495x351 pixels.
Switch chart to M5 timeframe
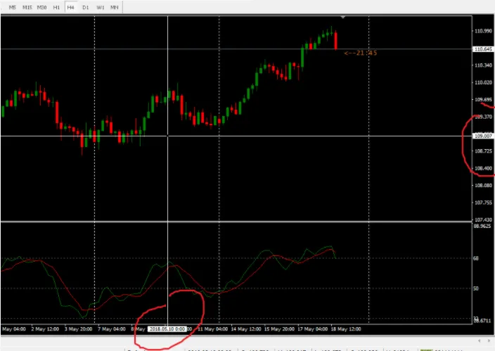13,7
